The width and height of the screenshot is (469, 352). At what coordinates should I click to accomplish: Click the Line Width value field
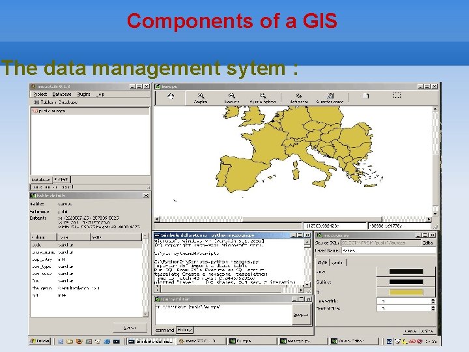[404, 301]
